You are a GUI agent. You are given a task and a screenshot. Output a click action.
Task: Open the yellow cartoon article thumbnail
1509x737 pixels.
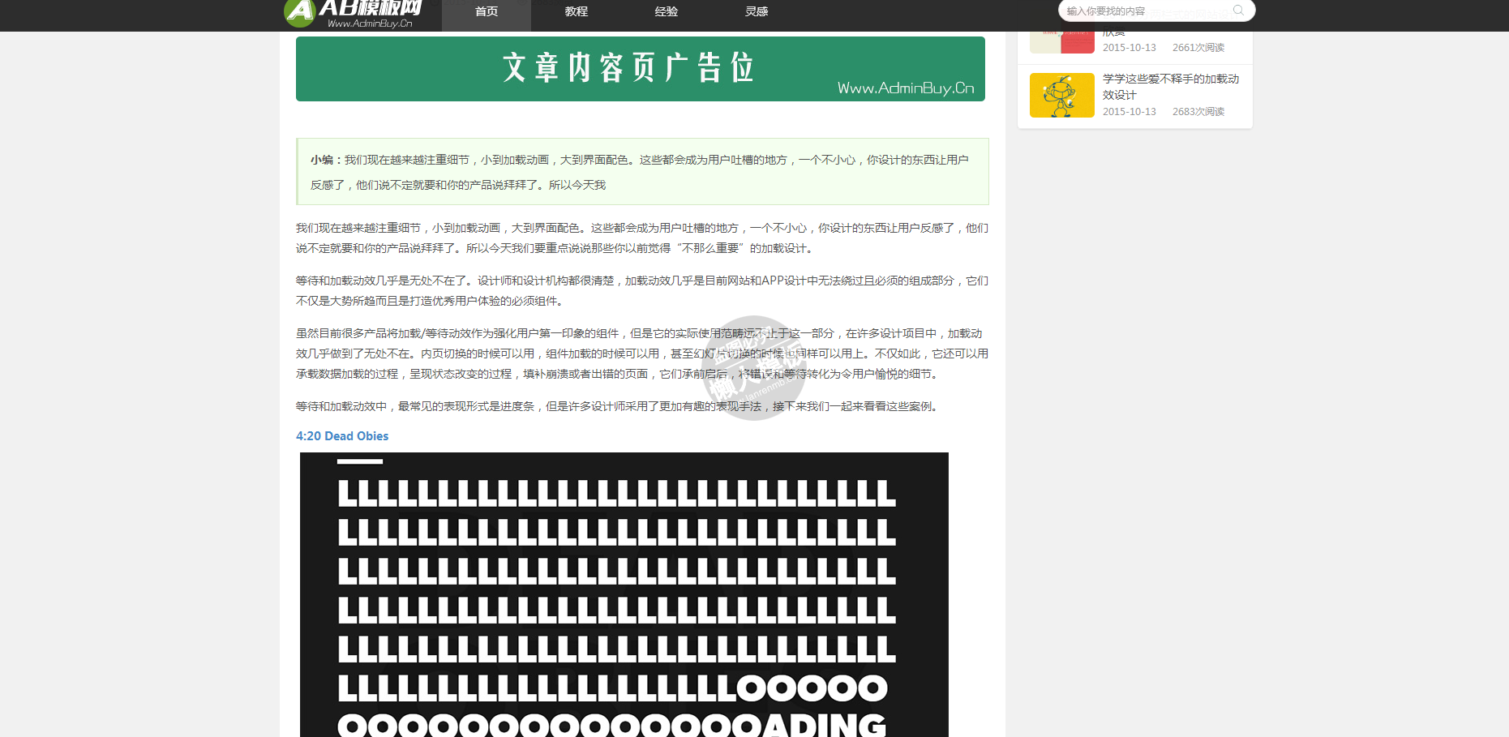(x=1062, y=96)
